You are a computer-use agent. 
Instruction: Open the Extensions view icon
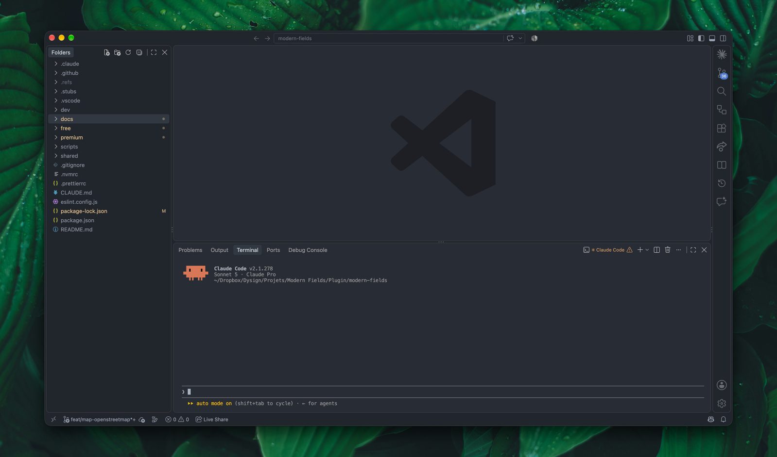coord(722,128)
